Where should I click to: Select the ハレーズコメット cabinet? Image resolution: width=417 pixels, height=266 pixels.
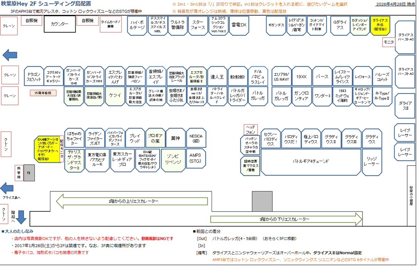coord(383,77)
